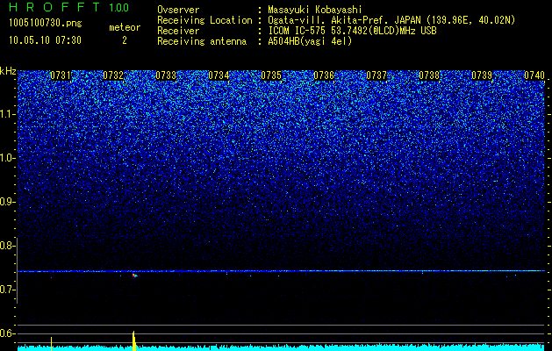Image resolution: width=552 pixels, height=351 pixels.
Task: Click the 0.8 frequency axis label
Action: [8, 246]
